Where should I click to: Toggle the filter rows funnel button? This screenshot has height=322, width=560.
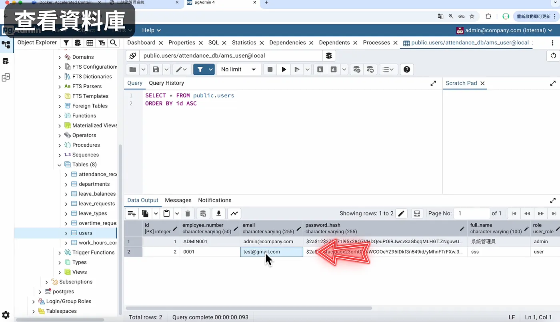point(200,70)
